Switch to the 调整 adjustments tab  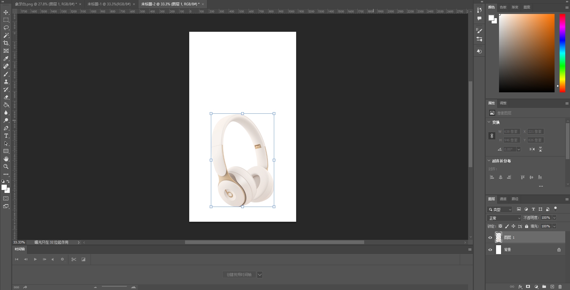click(503, 103)
